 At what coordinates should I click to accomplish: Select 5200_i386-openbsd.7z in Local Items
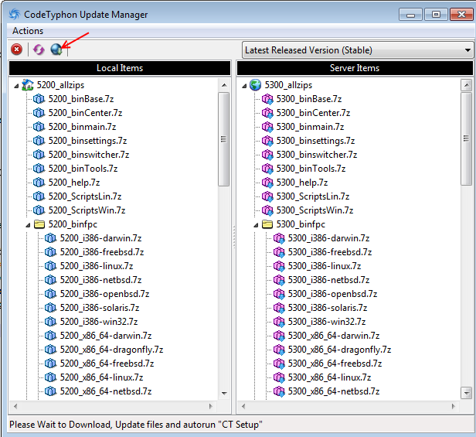pos(105,294)
